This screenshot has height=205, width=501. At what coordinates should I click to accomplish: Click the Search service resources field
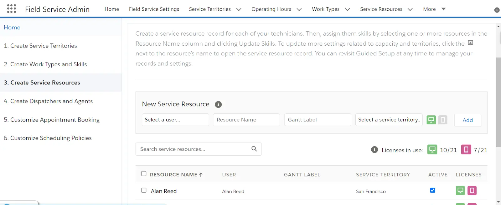coord(194,149)
